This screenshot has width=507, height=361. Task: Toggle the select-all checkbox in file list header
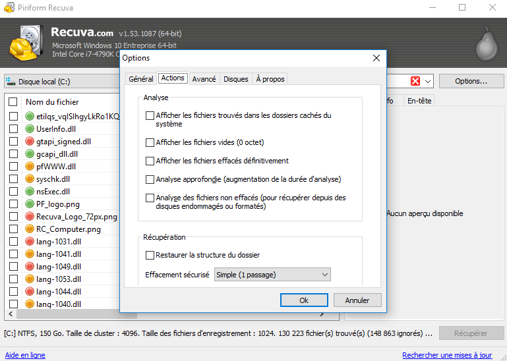pos(13,102)
